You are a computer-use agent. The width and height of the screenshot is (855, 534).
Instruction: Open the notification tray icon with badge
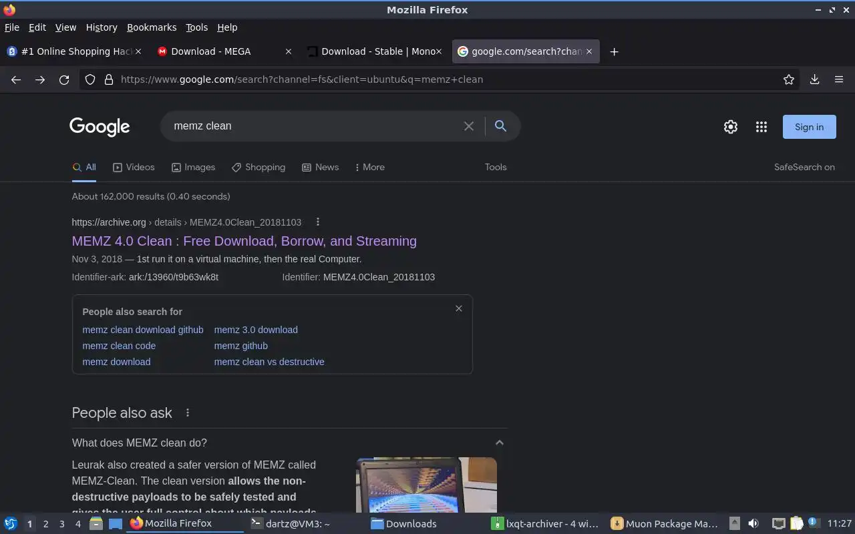tap(813, 523)
